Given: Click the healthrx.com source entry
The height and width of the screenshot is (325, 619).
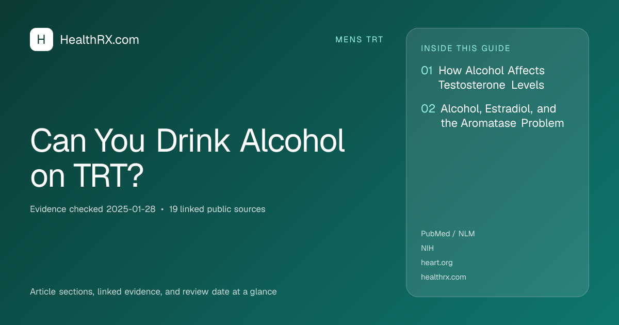Looking at the screenshot, I should (444, 277).
